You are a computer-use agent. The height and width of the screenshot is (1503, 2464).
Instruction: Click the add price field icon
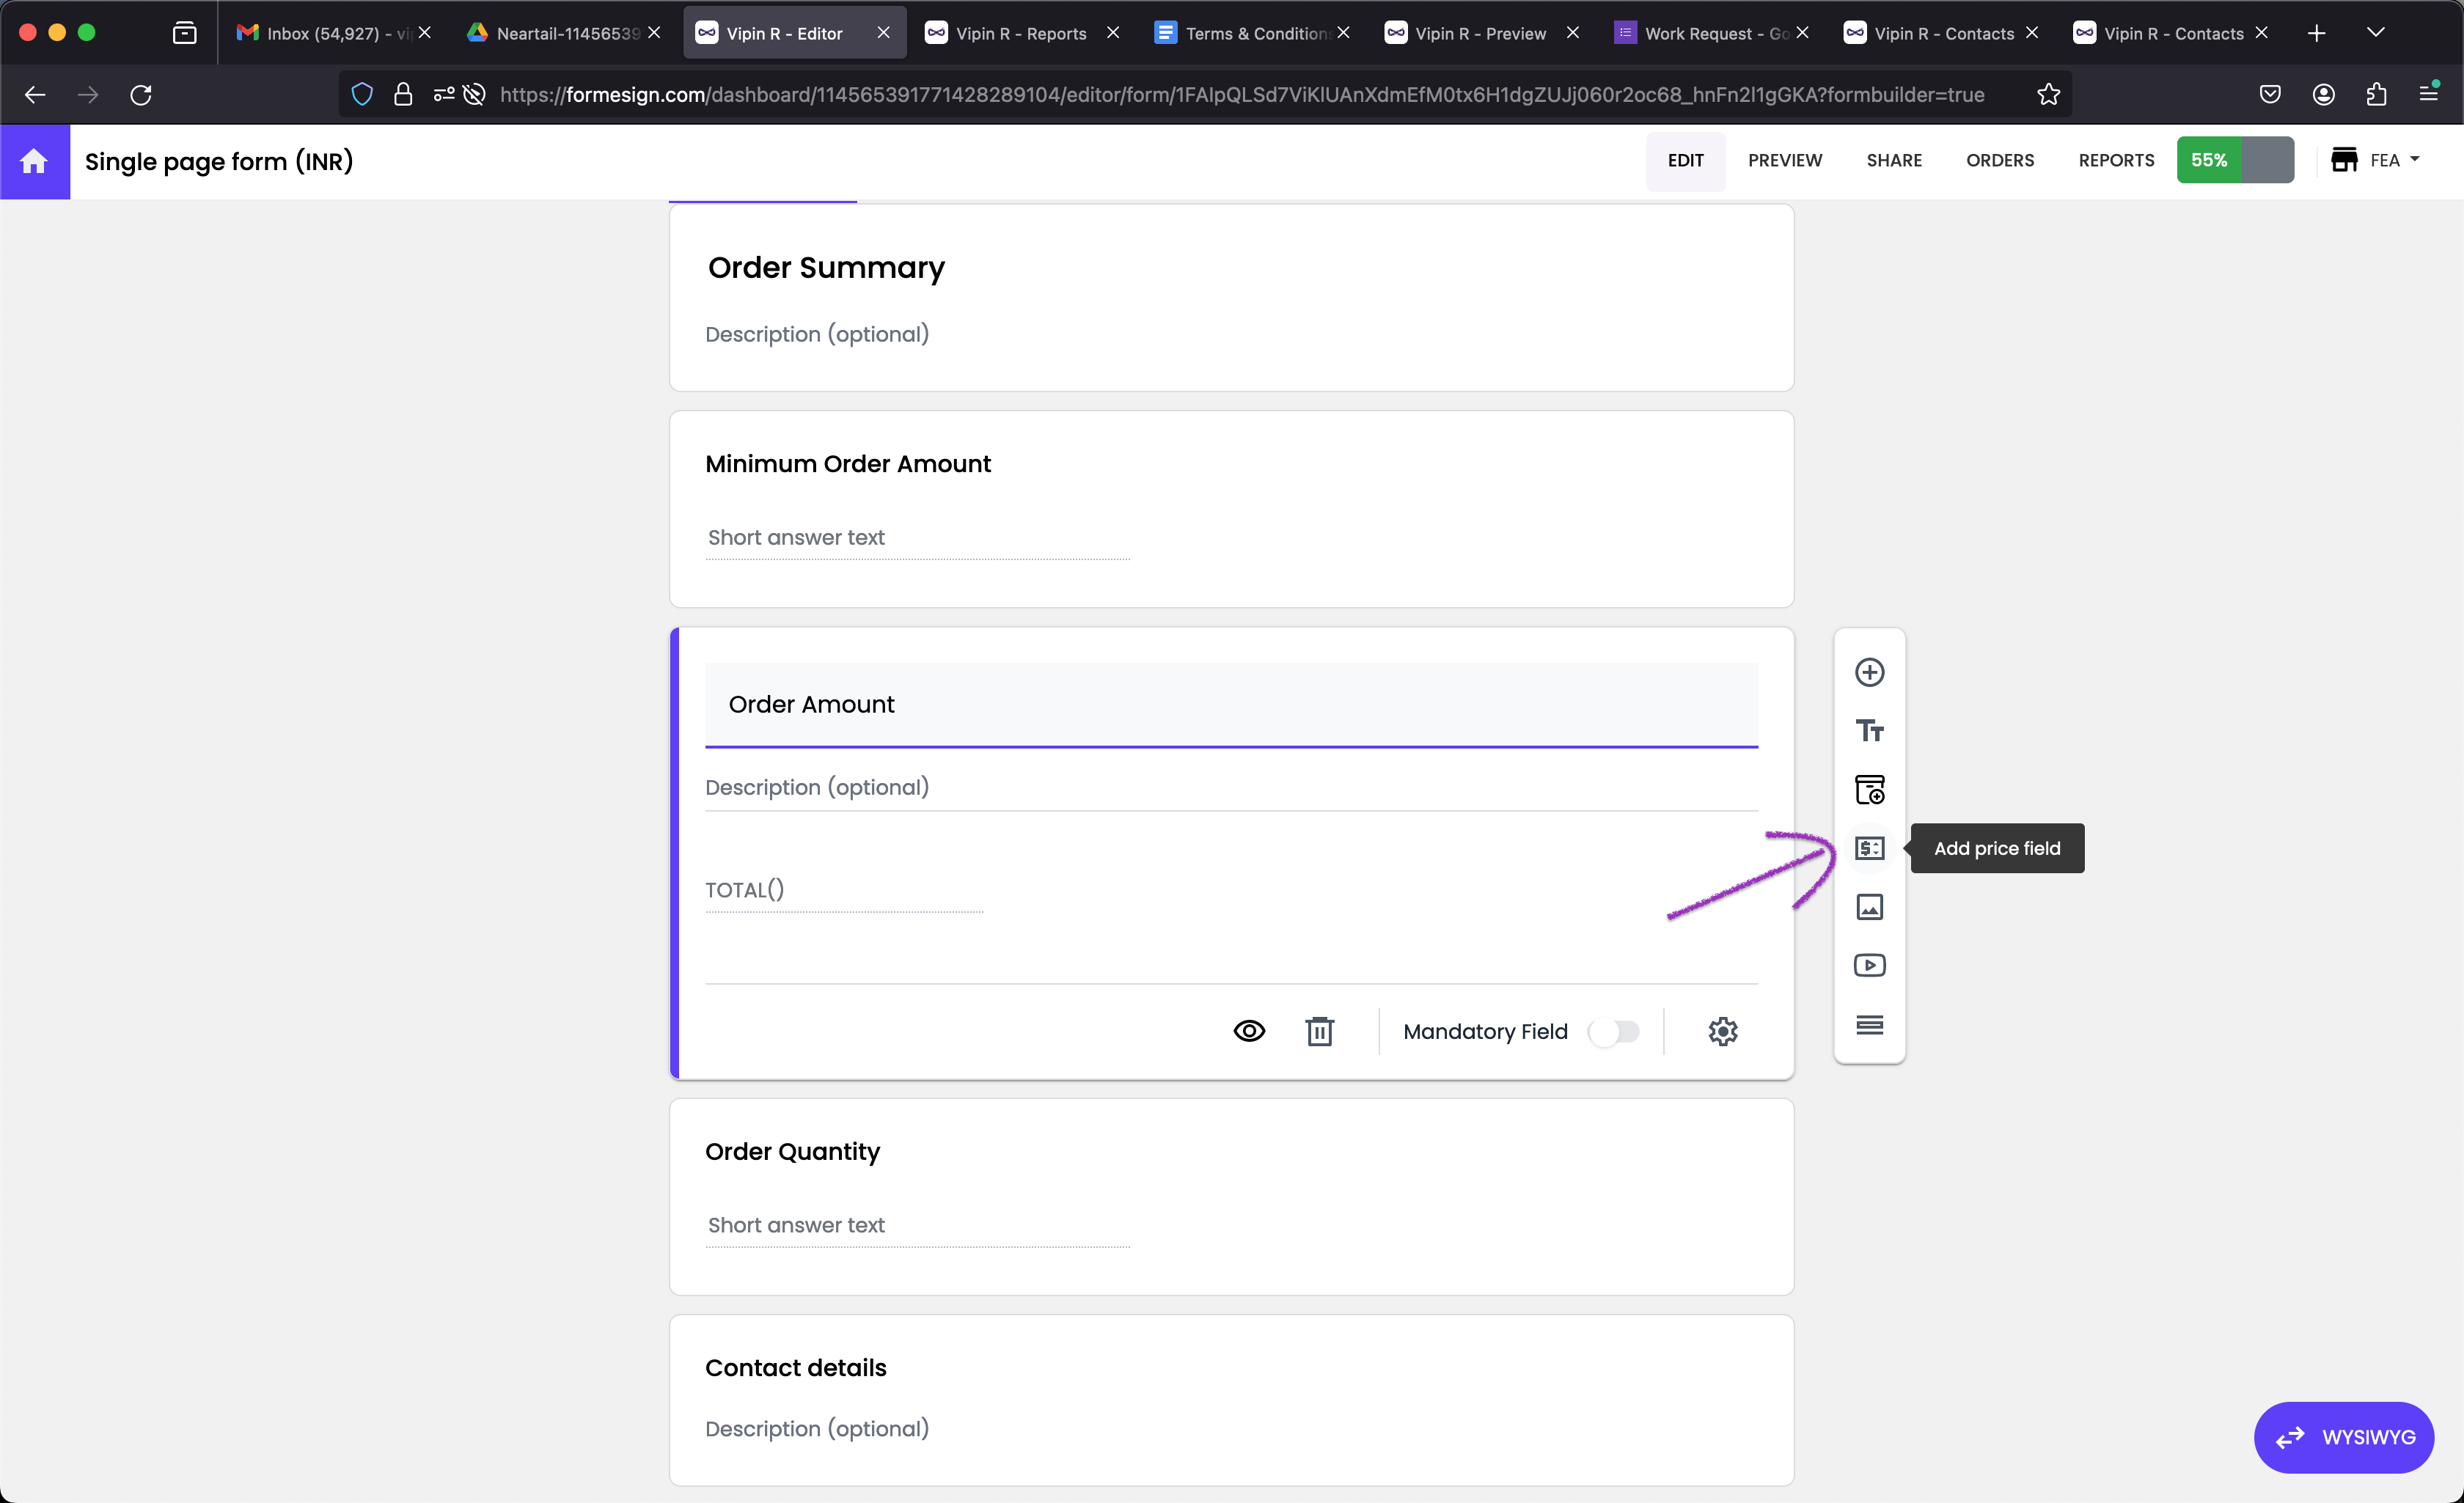1869,848
